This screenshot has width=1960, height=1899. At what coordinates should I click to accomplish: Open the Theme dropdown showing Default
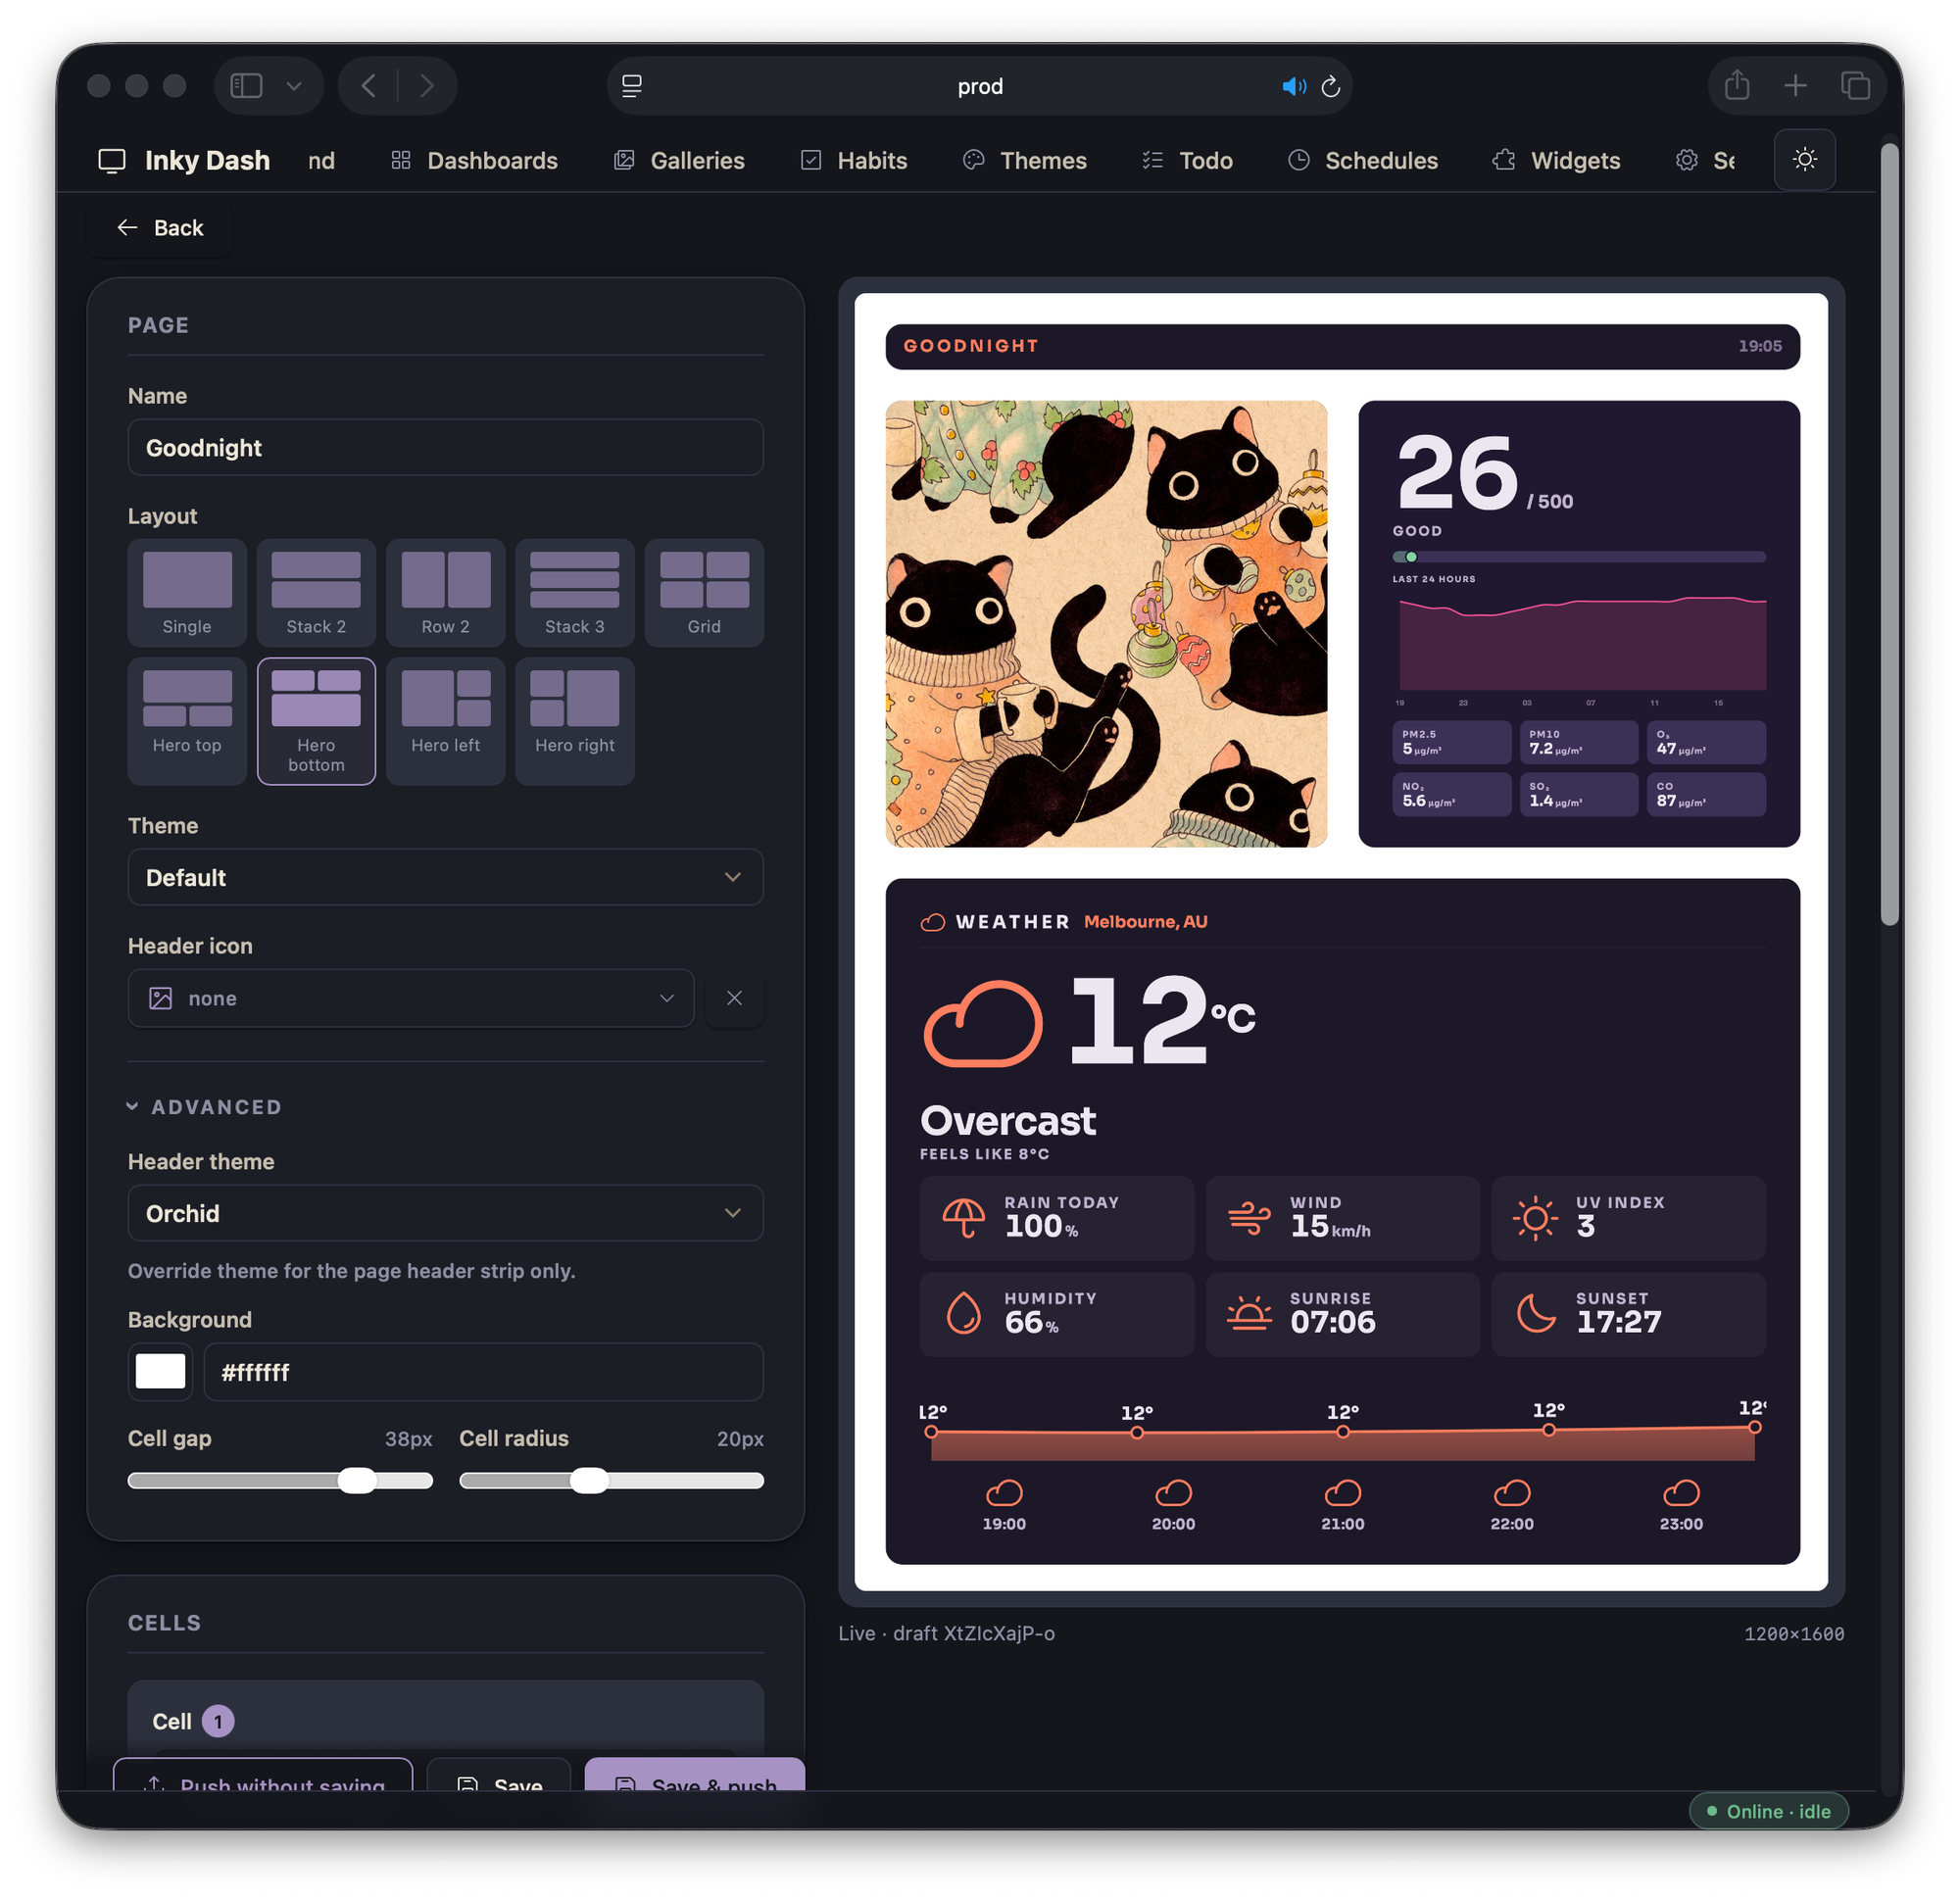tap(446, 877)
